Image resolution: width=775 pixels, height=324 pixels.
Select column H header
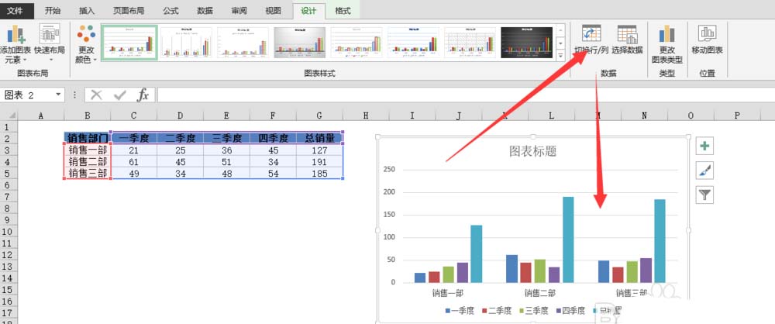pyautogui.click(x=366, y=115)
